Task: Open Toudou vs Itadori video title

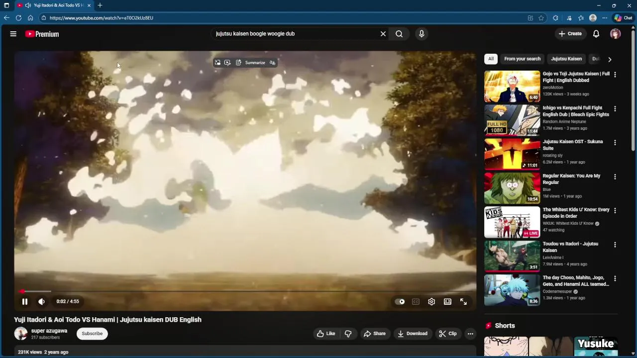Action: pyautogui.click(x=570, y=247)
